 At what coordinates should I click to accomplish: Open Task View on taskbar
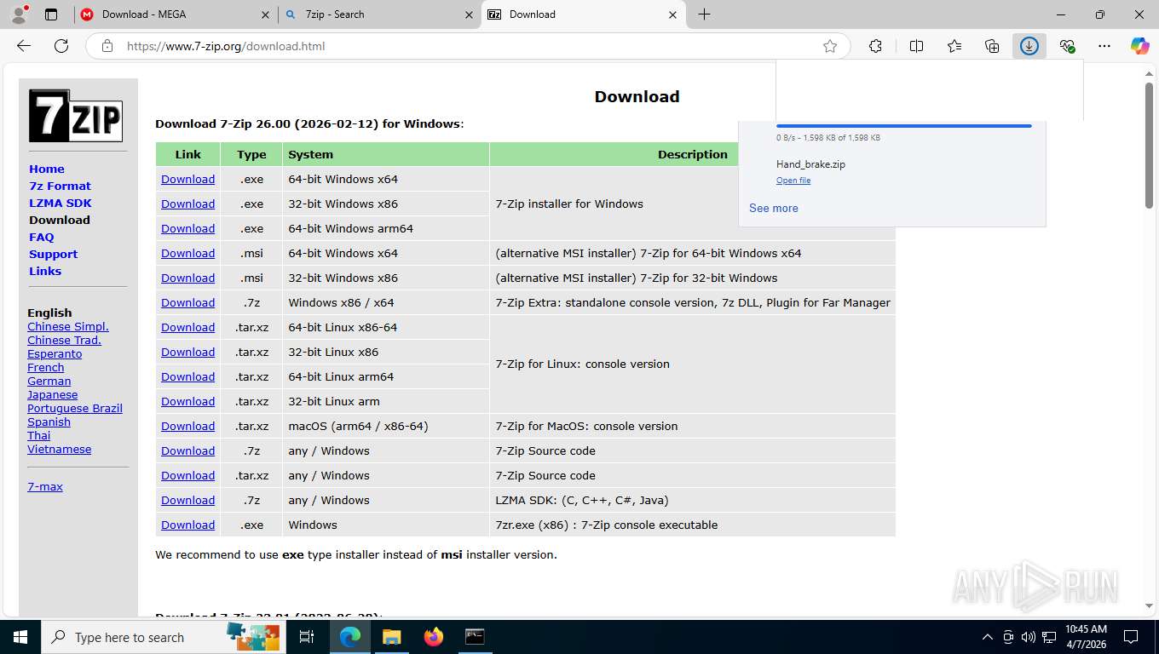pos(307,637)
